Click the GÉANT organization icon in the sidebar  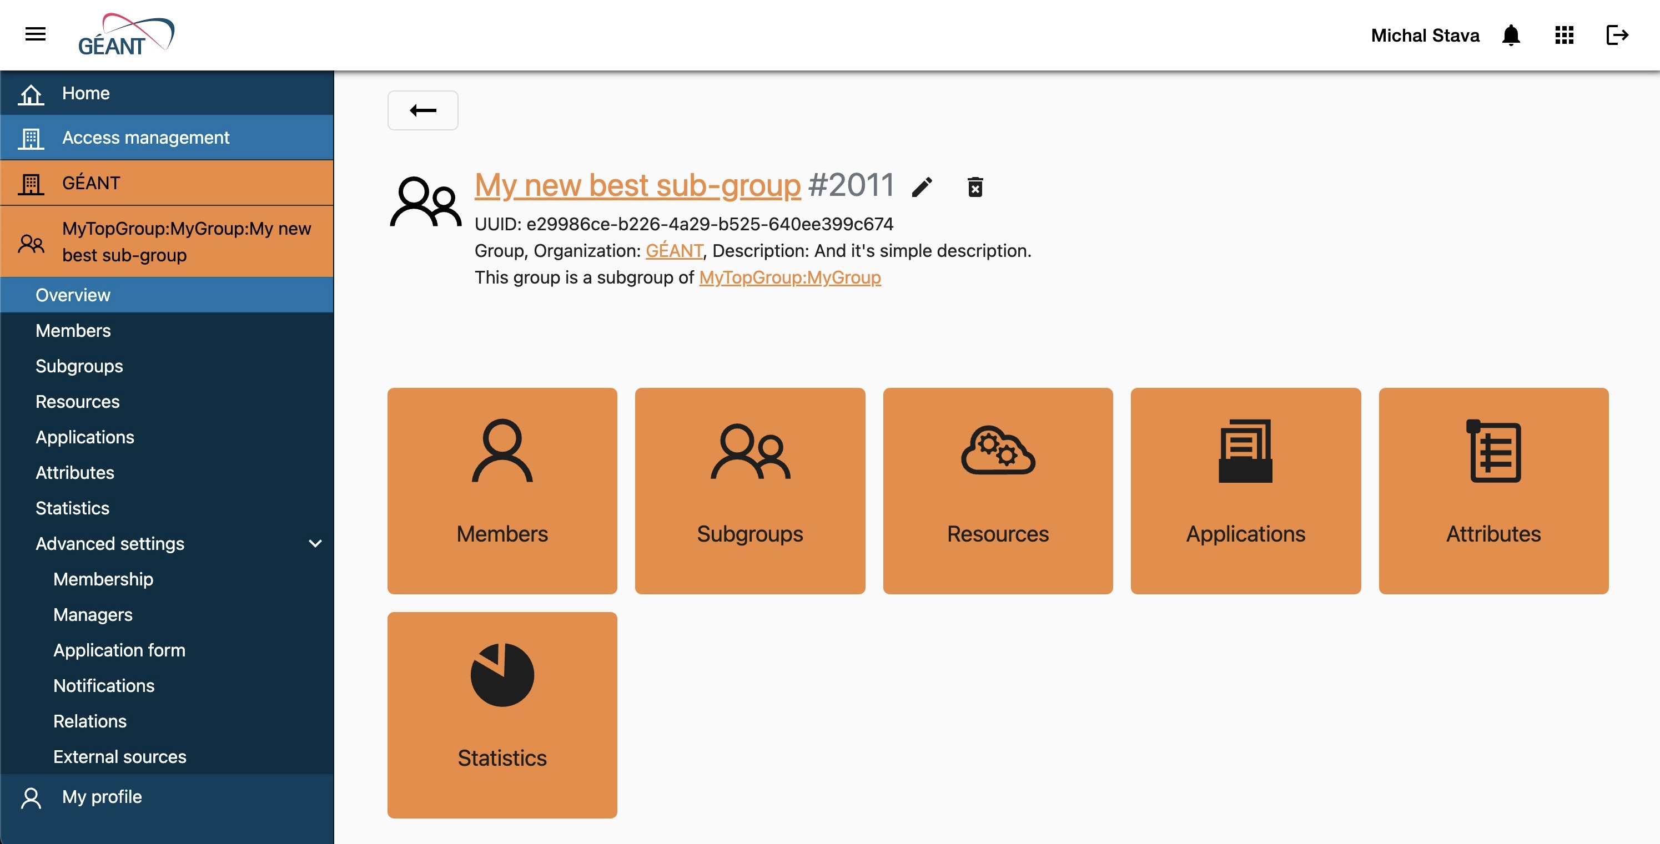tap(31, 184)
